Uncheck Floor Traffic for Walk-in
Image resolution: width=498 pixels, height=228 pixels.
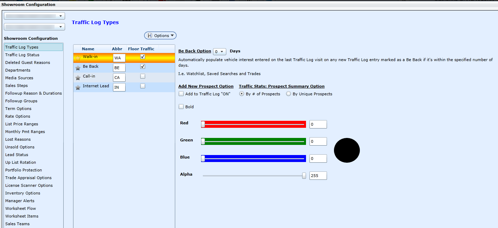tap(143, 57)
